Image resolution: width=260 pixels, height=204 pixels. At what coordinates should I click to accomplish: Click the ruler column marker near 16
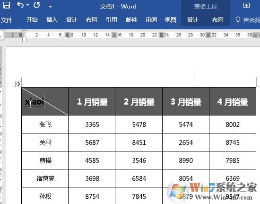click(114, 35)
